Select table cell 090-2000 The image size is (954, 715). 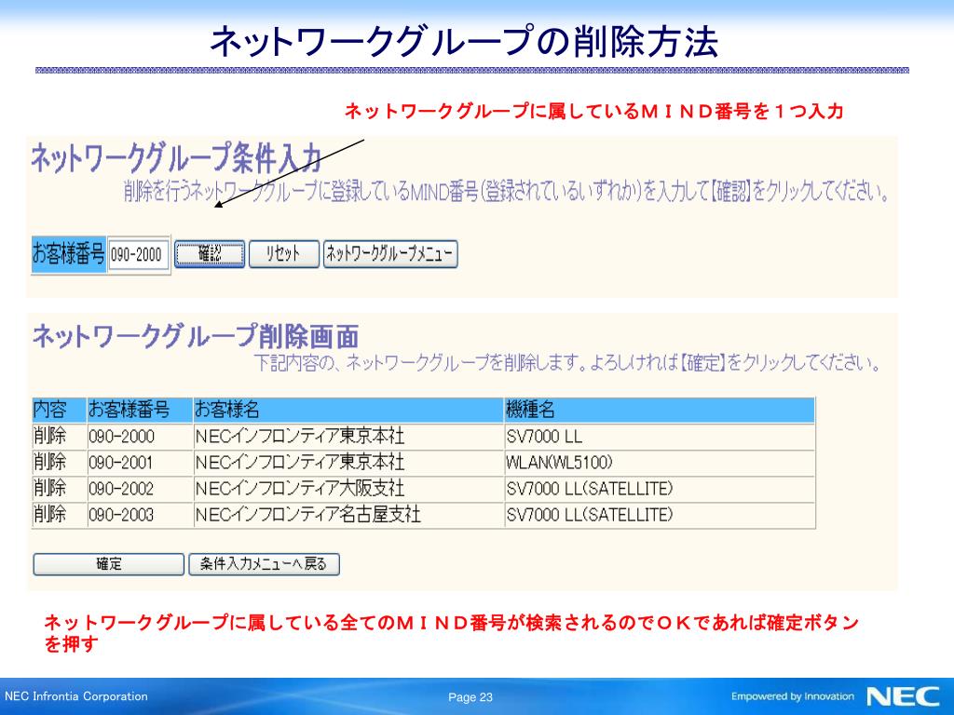140,437
